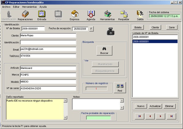
Task: Go to previous record arrow
Action: point(150,116)
